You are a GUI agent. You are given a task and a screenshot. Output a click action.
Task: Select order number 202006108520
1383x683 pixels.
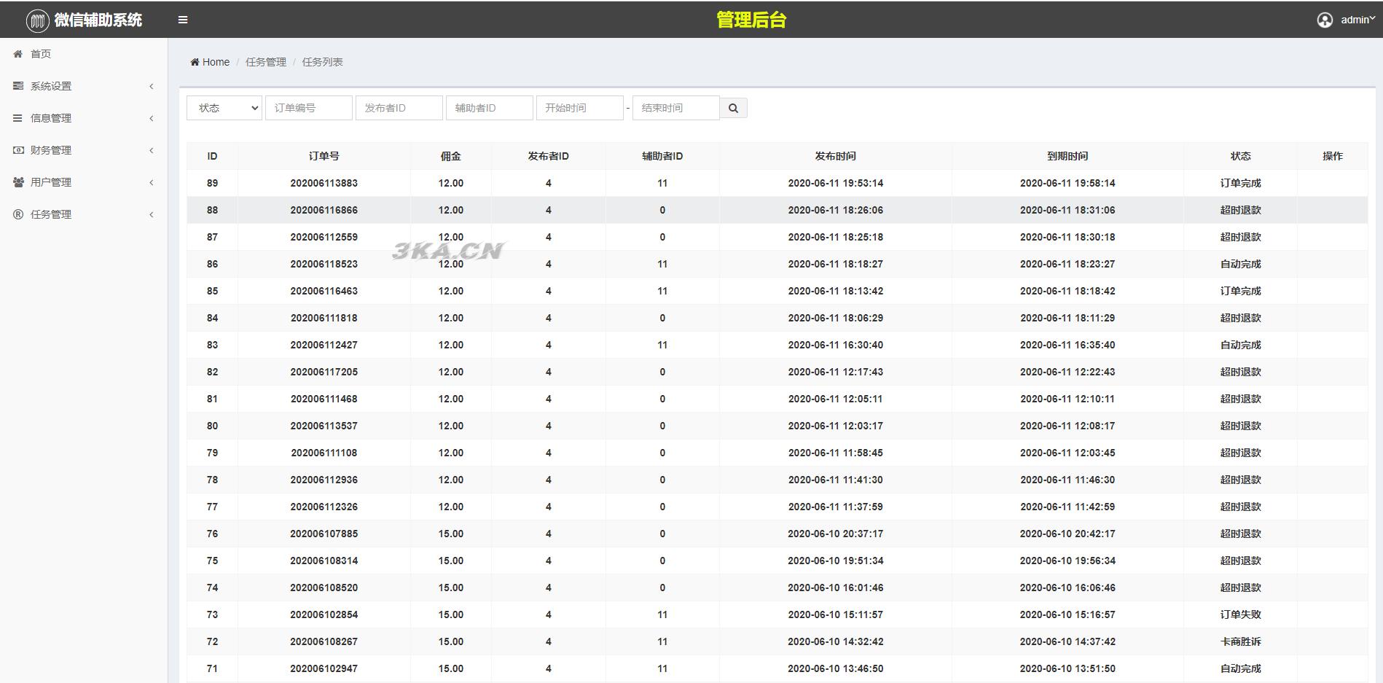(324, 588)
